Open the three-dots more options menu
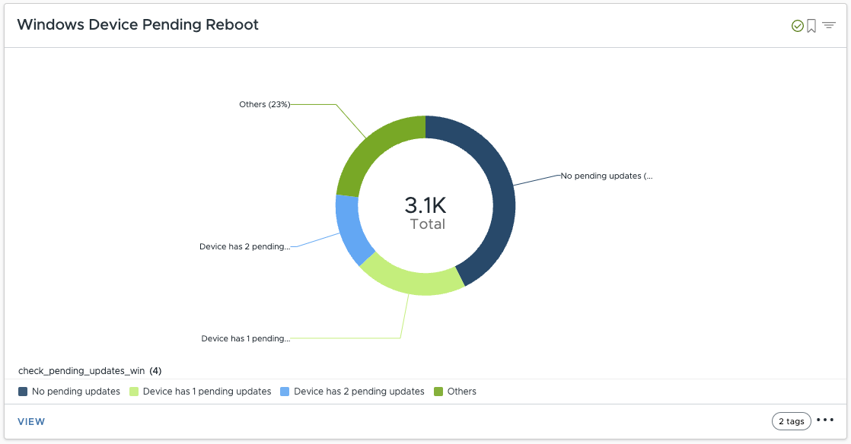Image resolution: width=851 pixels, height=444 pixels. (825, 420)
